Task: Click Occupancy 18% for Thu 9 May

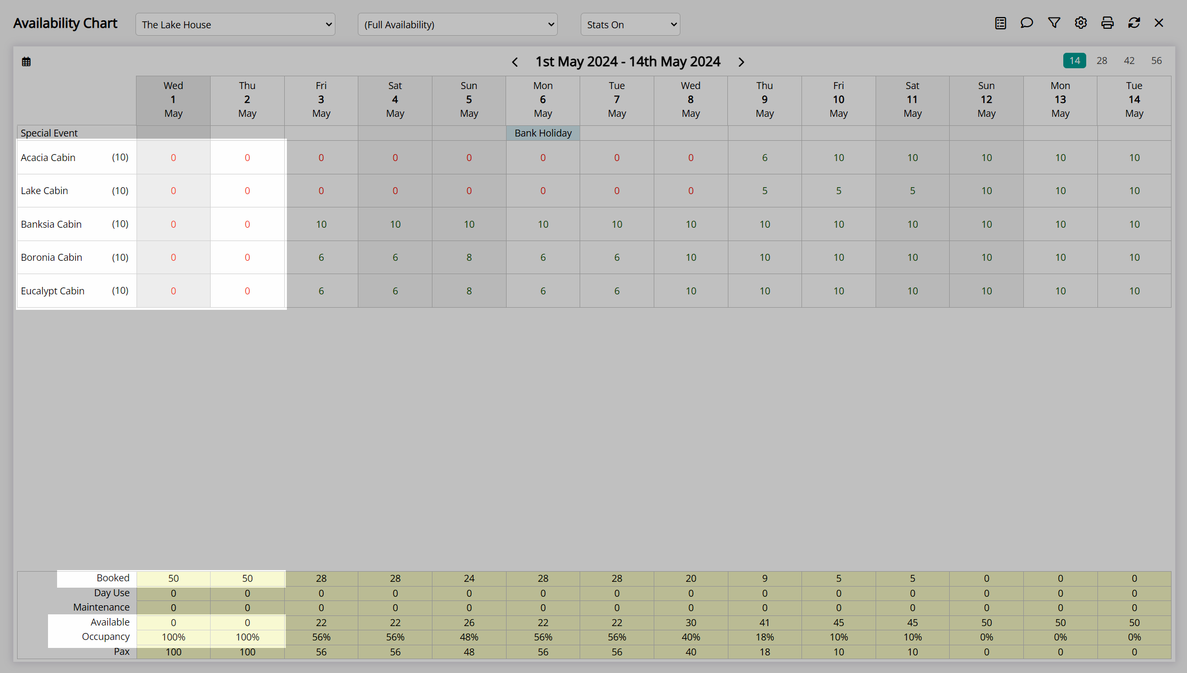Action: point(765,637)
